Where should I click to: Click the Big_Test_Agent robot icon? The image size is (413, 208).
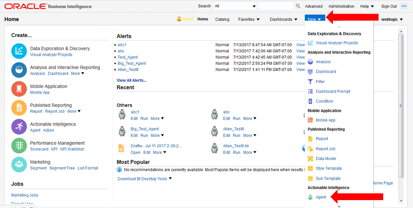tap(122, 131)
